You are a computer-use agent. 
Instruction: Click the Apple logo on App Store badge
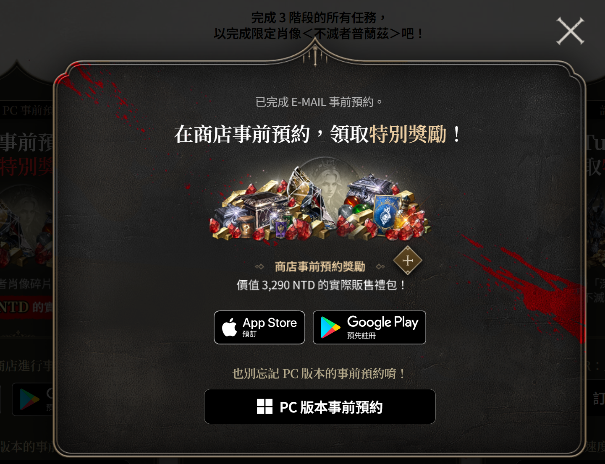click(x=229, y=327)
